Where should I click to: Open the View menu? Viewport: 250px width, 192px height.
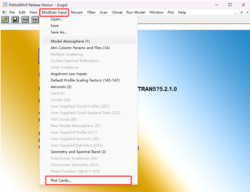(33, 12)
